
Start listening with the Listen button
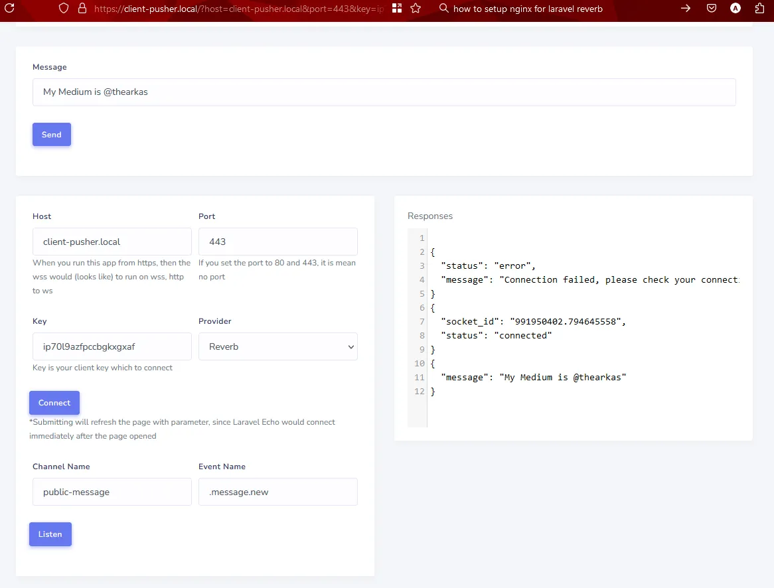[50, 534]
